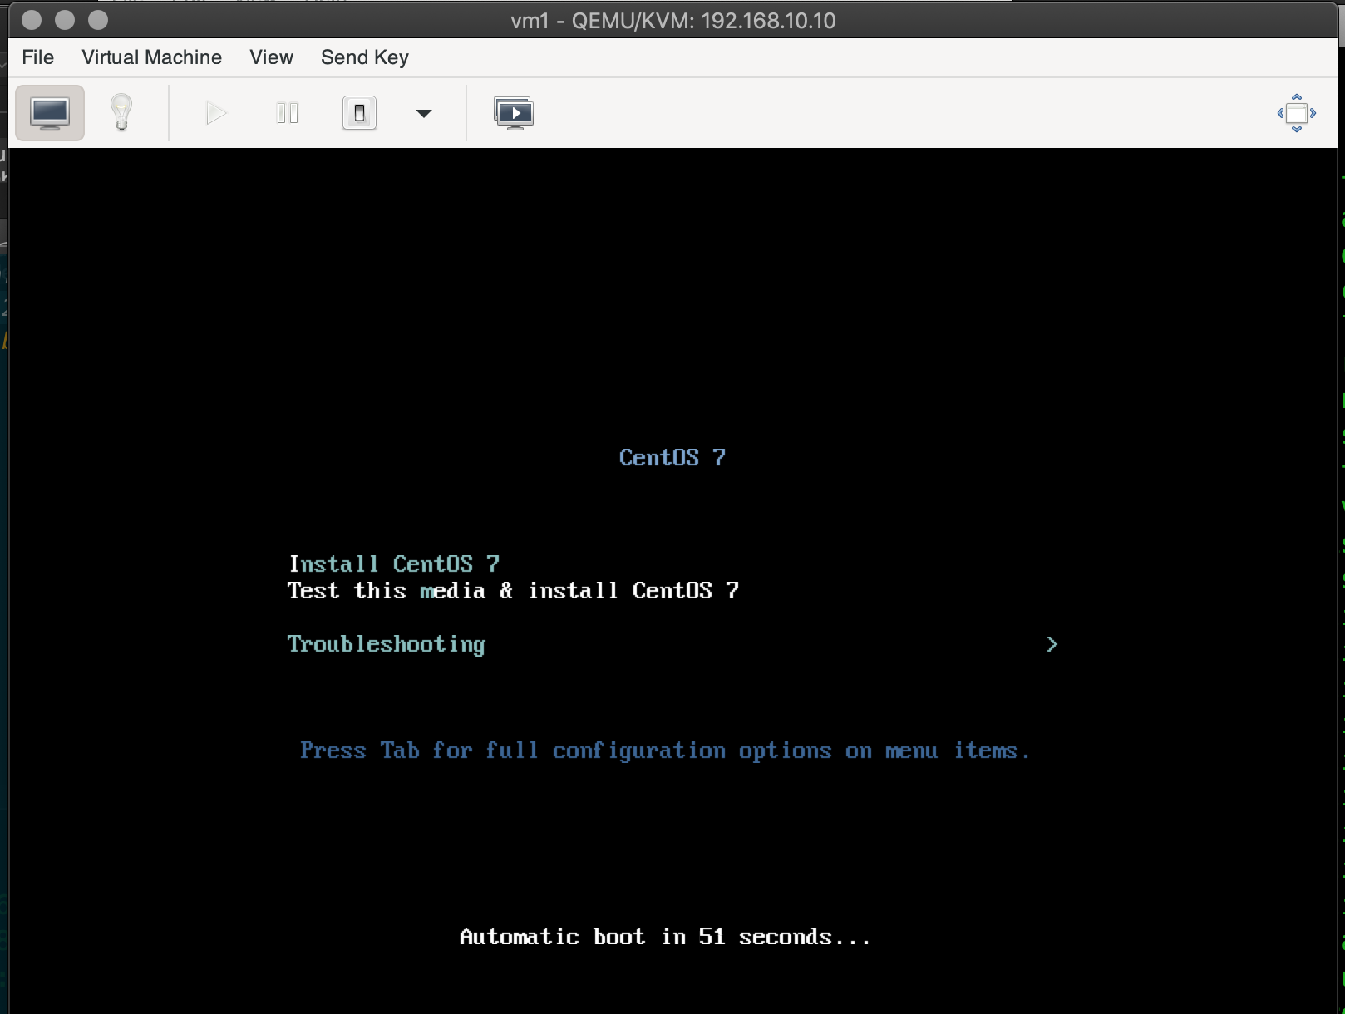Minimize the vm1 window
The image size is (1345, 1014).
65,20
